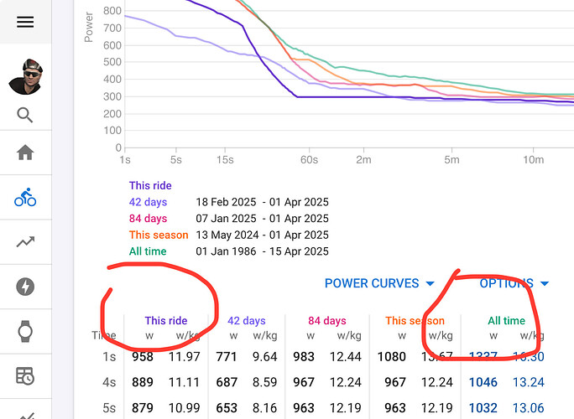574x419 pixels.
Task: Click the date '15 Apr 2025' in legend
Action: pyautogui.click(x=299, y=251)
